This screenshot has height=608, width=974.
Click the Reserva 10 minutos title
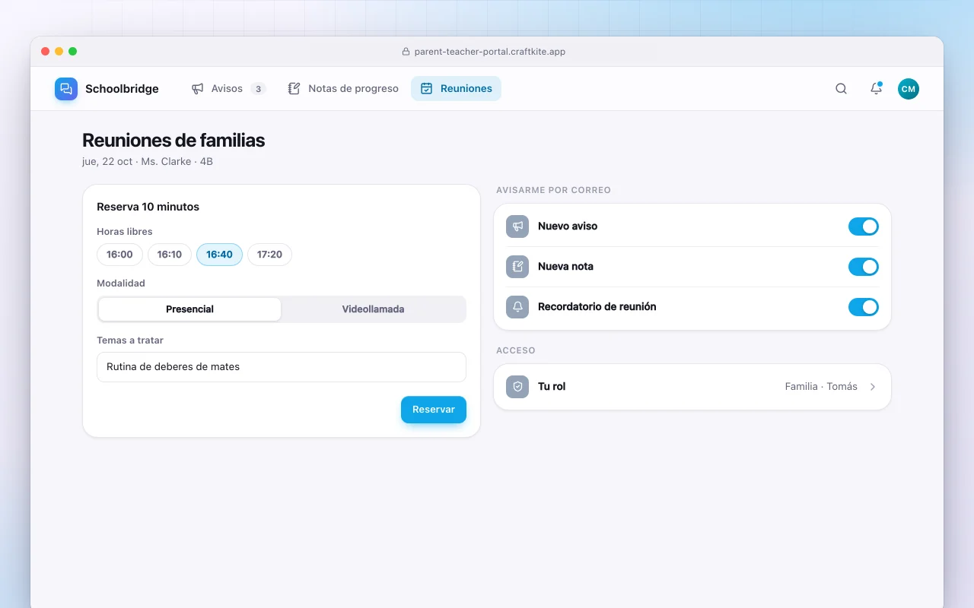pos(148,207)
